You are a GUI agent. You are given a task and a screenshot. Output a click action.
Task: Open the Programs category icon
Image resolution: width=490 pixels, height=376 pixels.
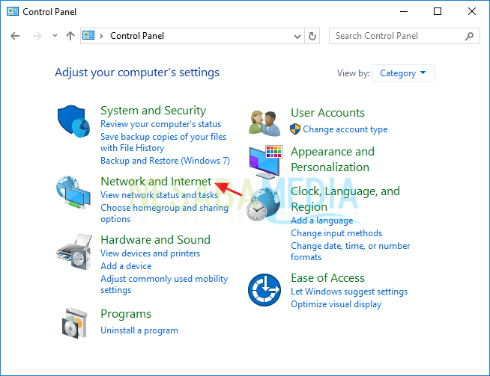click(x=75, y=322)
